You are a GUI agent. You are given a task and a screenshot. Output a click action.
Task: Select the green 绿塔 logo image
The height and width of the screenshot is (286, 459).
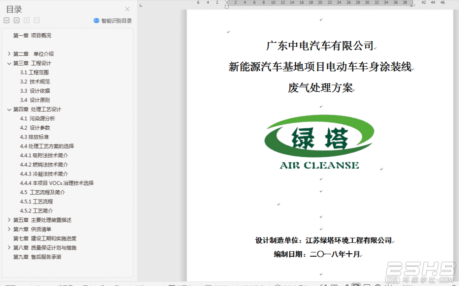tap(319, 142)
